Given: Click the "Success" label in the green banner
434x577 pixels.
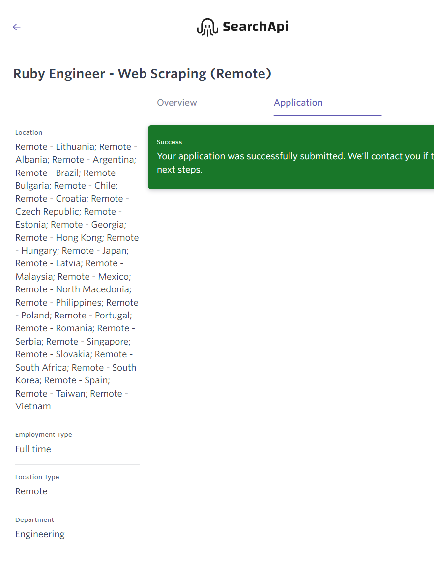Looking at the screenshot, I should (170, 142).
